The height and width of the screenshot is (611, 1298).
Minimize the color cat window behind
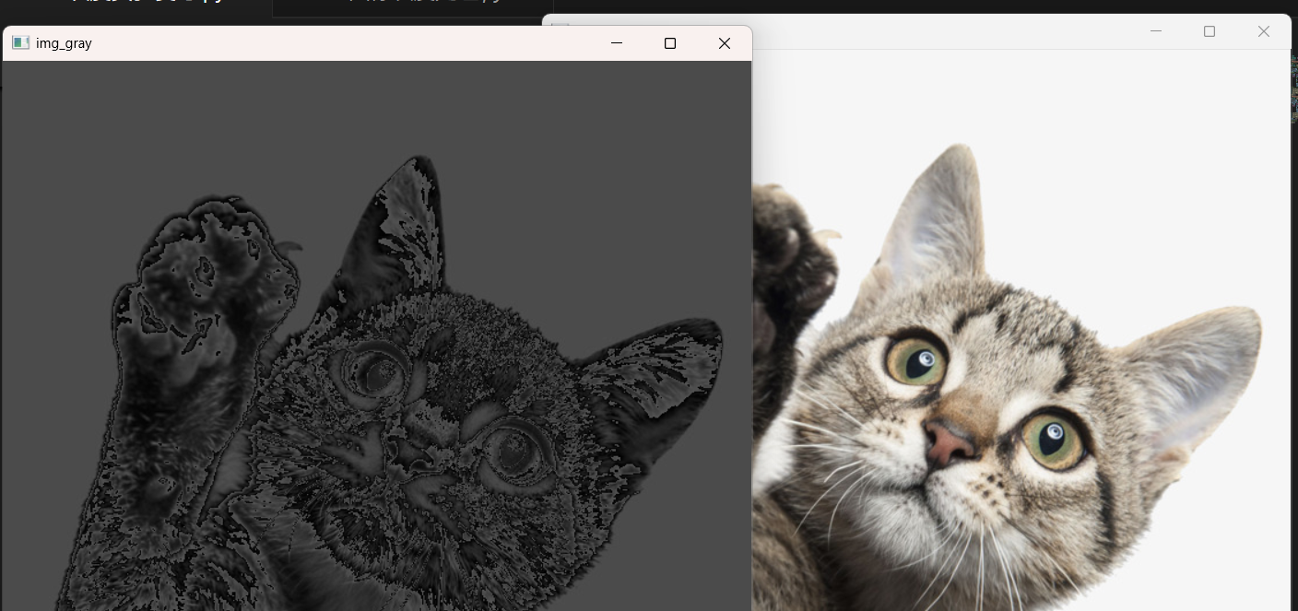[1156, 31]
